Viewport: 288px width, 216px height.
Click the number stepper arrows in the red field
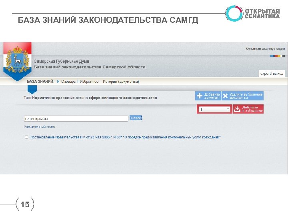pyautogui.click(x=228, y=110)
